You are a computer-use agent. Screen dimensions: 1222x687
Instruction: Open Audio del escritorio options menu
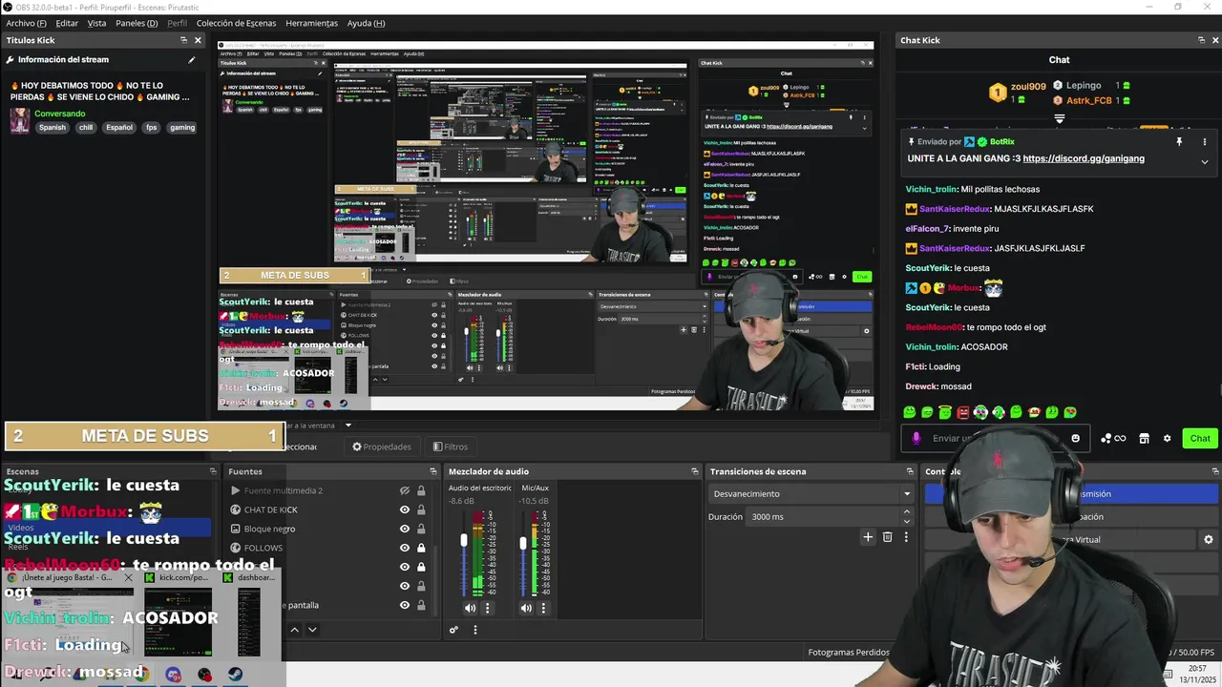pyautogui.click(x=487, y=608)
